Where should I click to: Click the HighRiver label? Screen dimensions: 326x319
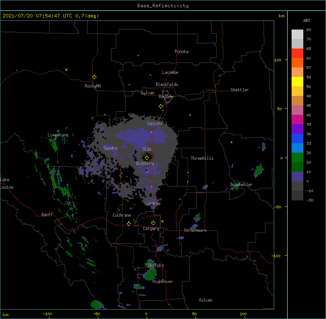point(163,281)
